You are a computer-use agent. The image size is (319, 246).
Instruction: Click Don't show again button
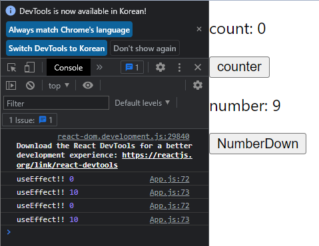tap(145, 48)
